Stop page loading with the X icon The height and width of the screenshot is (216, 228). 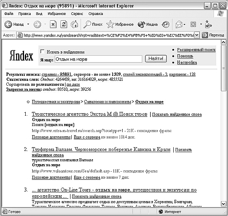point(53,24)
